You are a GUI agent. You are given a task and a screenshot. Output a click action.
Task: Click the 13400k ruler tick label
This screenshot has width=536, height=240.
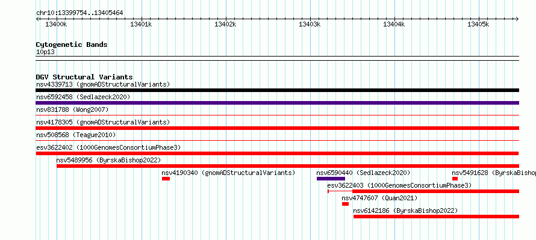click(56, 24)
